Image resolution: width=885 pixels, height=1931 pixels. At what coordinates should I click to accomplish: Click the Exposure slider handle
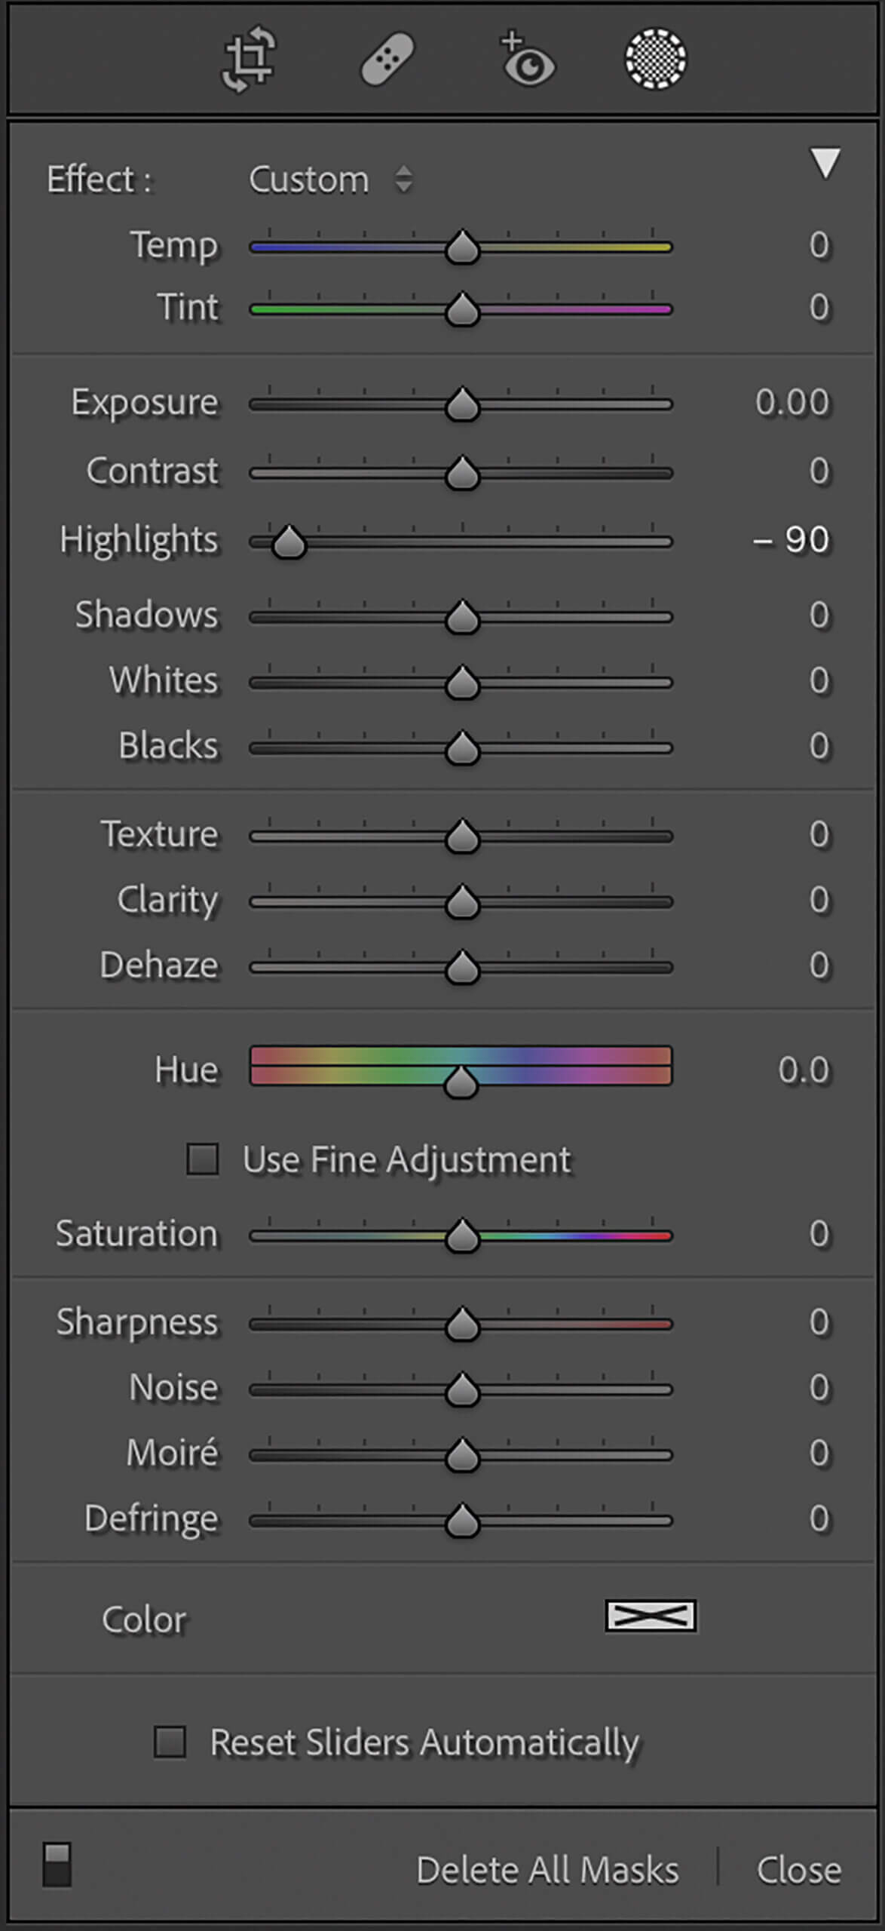pos(462,405)
